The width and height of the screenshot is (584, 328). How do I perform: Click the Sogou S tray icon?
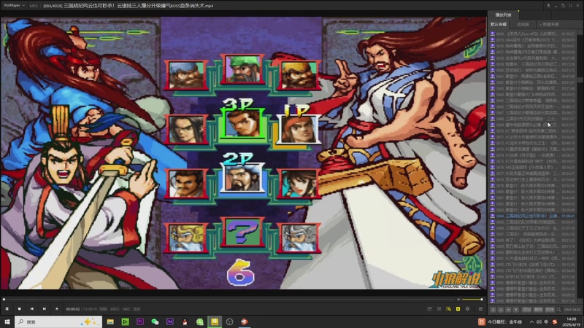555,322
